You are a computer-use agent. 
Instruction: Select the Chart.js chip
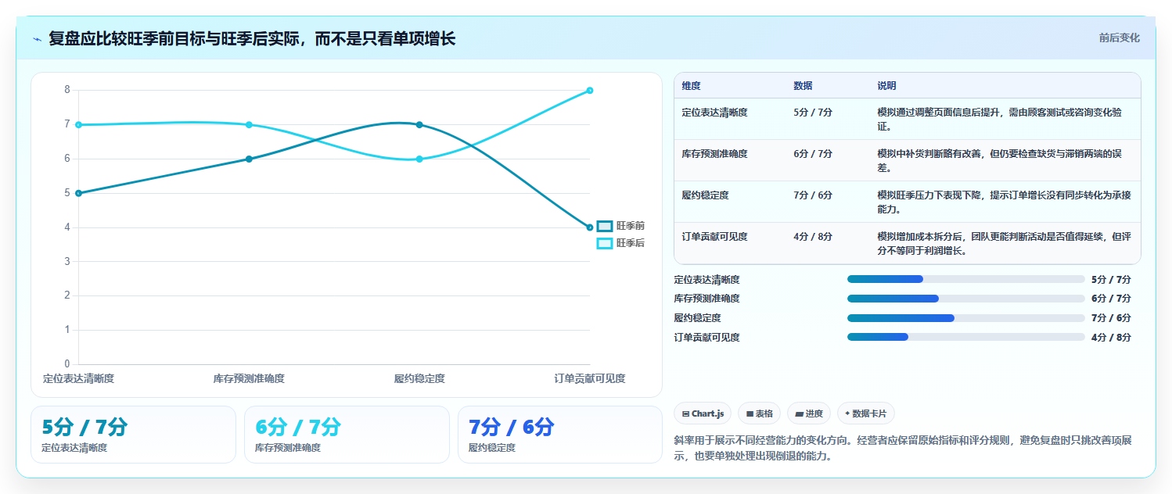[x=703, y=413]
